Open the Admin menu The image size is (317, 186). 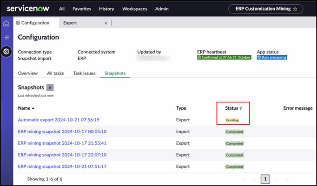tap(162, 9)
